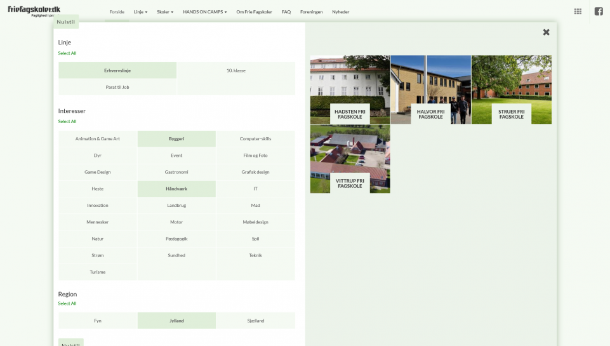Deselect the Jylland region
The image size is (610, 346).
pos(176,321)
